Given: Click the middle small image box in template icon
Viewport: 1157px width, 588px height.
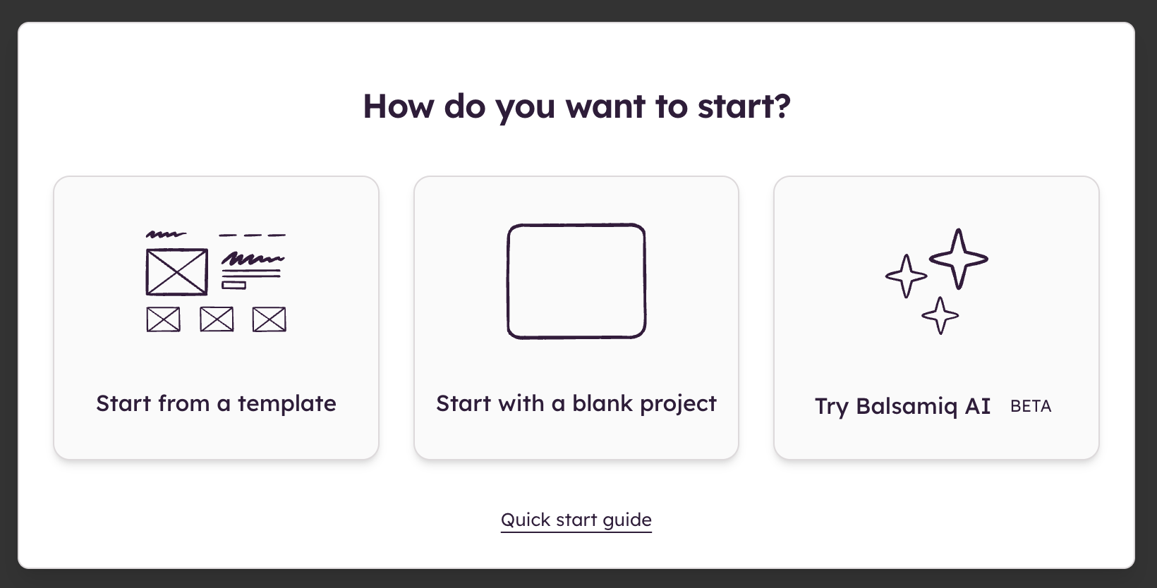Looking at the screenshot, I should click(x=217, y=319).
